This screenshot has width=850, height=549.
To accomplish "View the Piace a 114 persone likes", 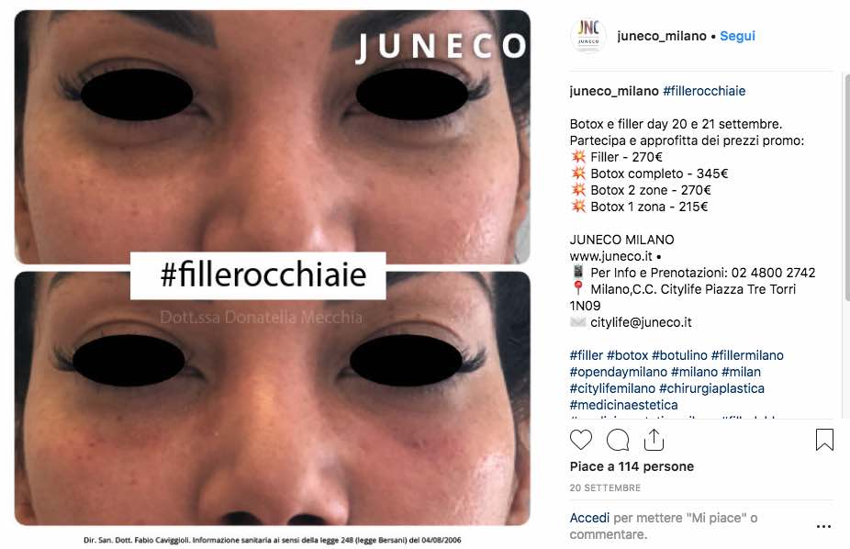I will pos(632,466).
